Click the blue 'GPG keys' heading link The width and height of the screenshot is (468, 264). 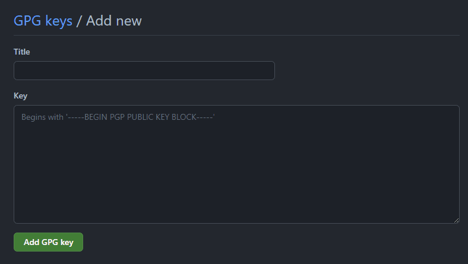coord(43,21)
